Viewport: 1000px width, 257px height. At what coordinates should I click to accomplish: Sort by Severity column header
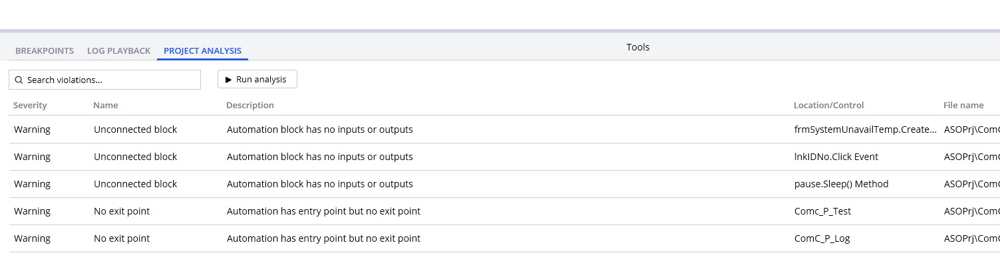coord(30,105)
